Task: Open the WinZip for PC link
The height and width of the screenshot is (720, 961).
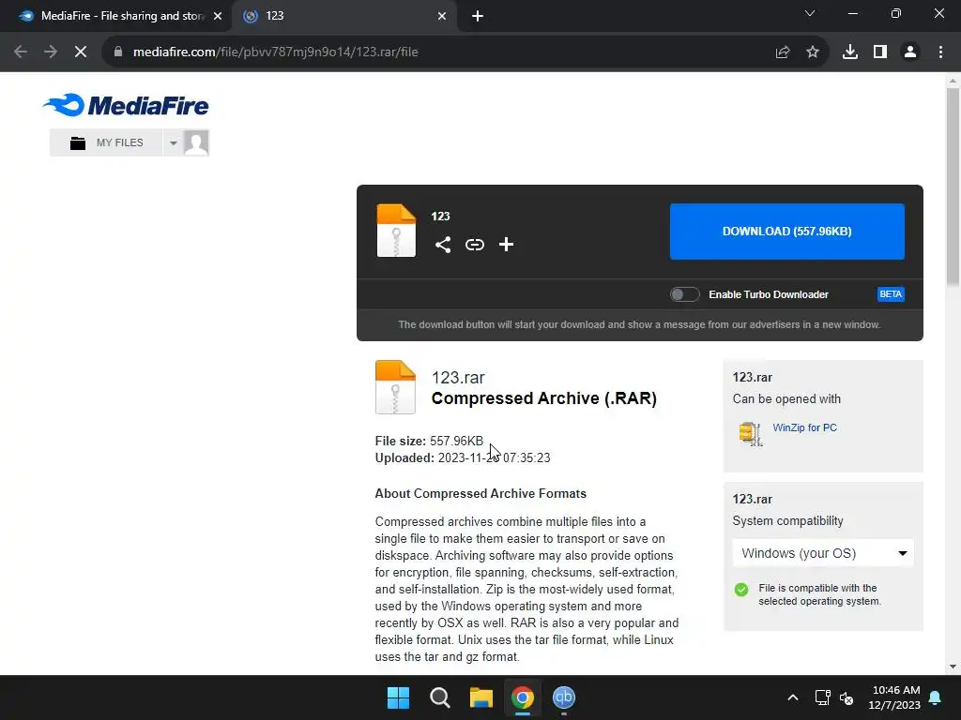Action: coord(804,427)
